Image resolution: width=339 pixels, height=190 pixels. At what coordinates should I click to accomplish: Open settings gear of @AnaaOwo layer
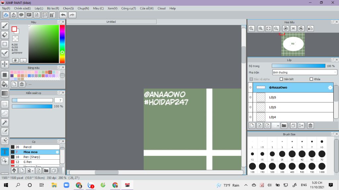tap(330, 87)
